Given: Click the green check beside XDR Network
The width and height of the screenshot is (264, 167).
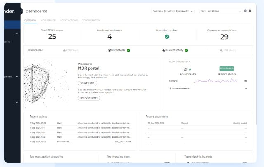Looking at the screenshot, I should [x=128, y=50].
